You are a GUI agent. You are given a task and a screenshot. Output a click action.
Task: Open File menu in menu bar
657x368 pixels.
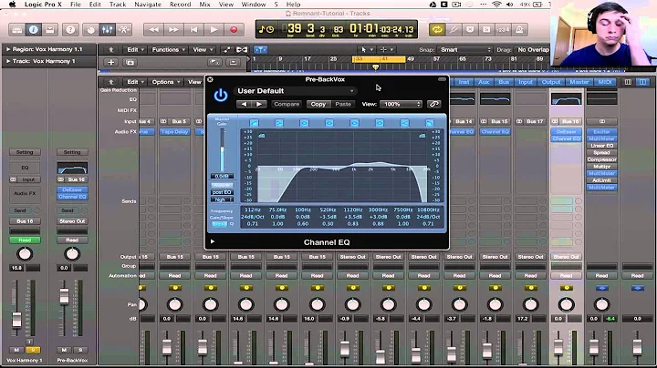coord(76,5)
